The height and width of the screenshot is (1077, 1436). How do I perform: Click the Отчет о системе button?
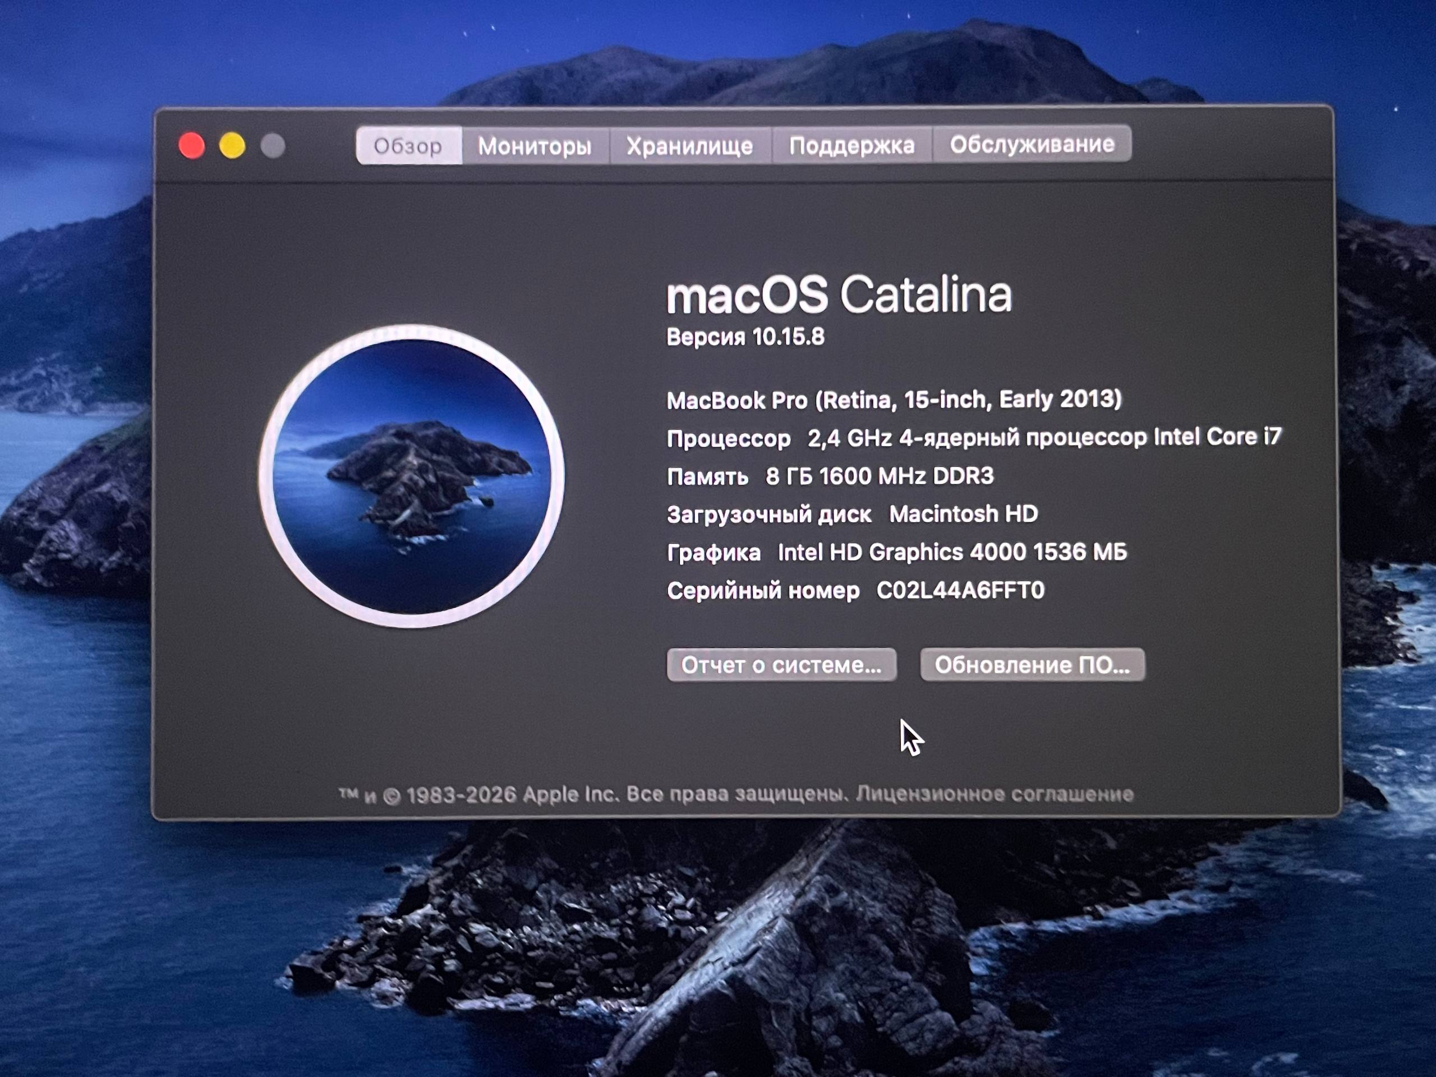tap(781, 665)
